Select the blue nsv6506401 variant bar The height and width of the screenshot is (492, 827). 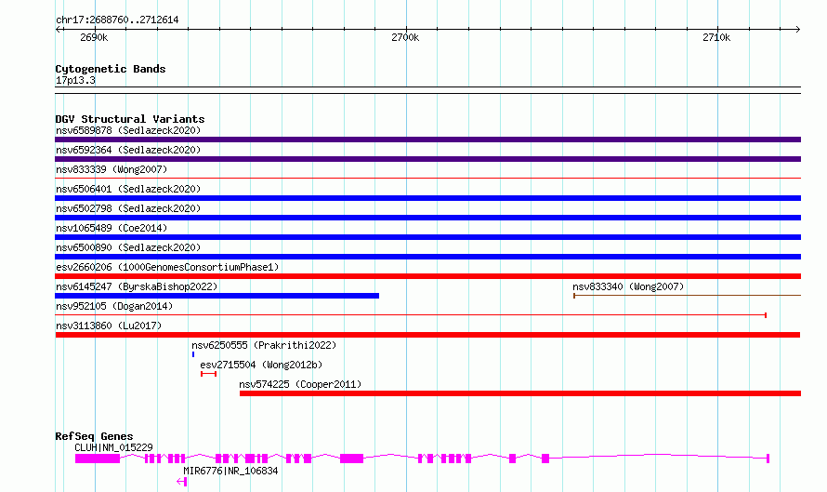(x=427, y=198)
